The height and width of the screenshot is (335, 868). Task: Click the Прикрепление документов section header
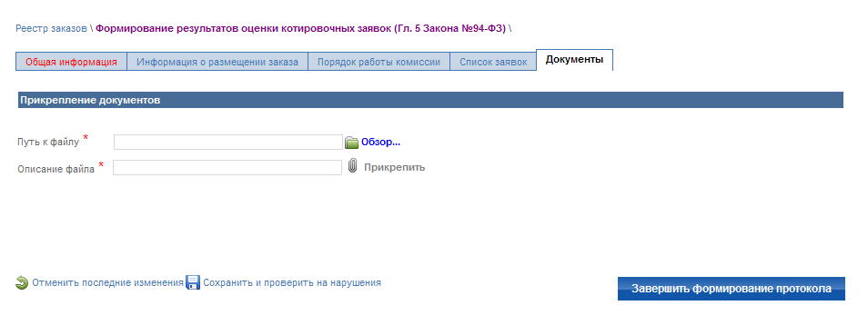pyautogui.click(x=430, y=100)
